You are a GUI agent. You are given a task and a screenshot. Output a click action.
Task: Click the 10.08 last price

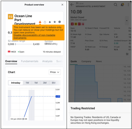76,12
